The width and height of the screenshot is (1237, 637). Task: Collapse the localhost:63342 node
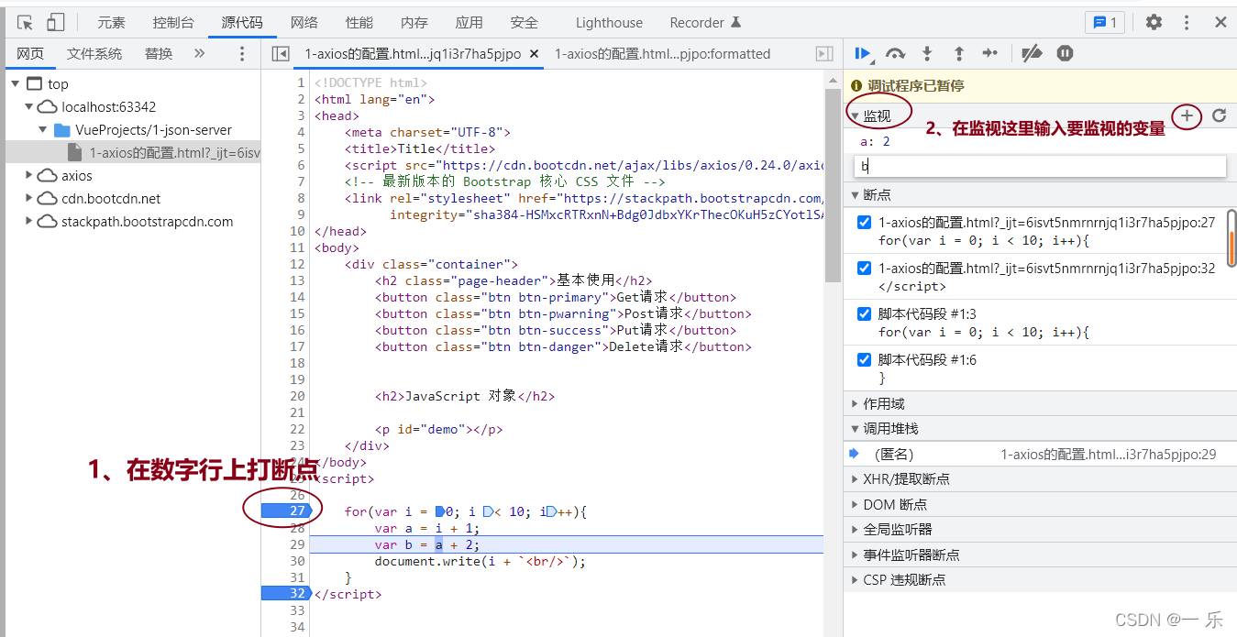click(29, 107)
